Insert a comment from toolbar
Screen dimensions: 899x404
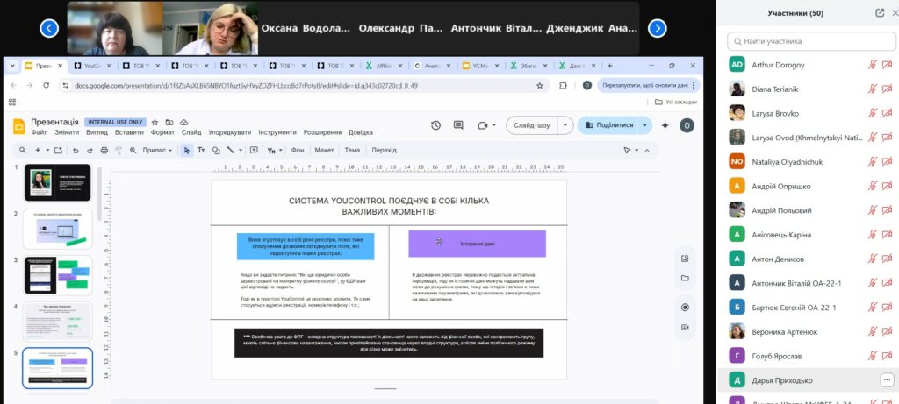click(254, 150)
